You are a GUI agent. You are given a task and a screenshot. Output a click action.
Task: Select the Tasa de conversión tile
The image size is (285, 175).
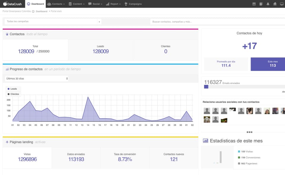point(125,158)
